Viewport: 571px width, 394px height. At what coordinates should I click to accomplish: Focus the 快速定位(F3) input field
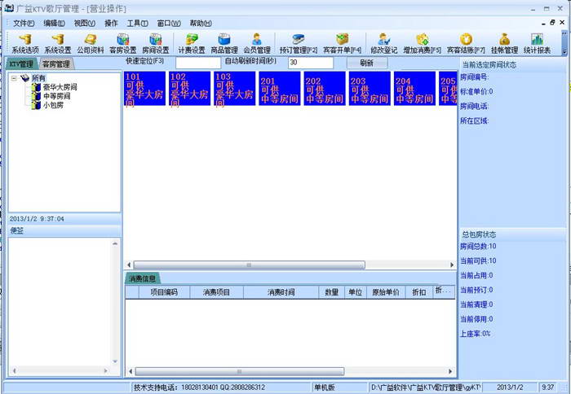coord(198,63)
